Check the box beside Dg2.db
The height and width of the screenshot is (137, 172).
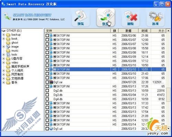click(47, 91)
